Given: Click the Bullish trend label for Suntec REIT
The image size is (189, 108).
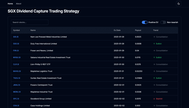Looking at the screenshot, I should click(159, 78).
